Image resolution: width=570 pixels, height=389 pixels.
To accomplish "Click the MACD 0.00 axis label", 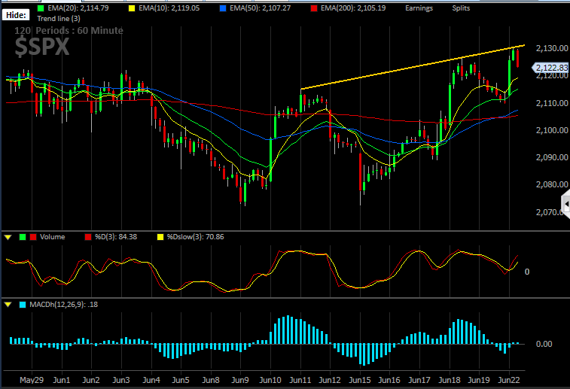I will click(x=544, y=344).
